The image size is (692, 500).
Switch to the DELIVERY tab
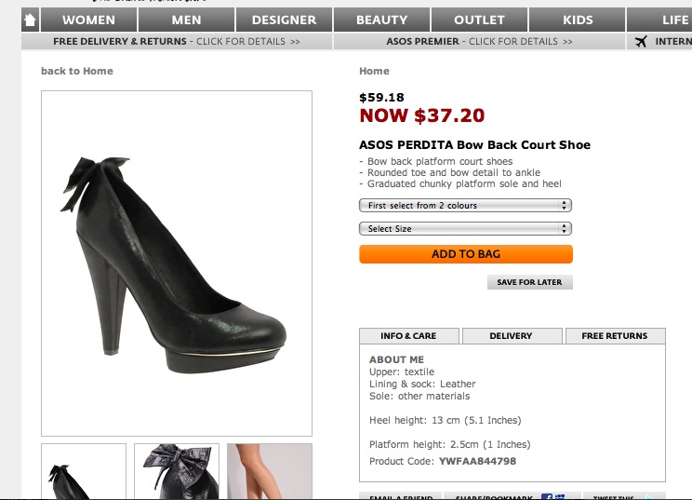click(511, 336)
